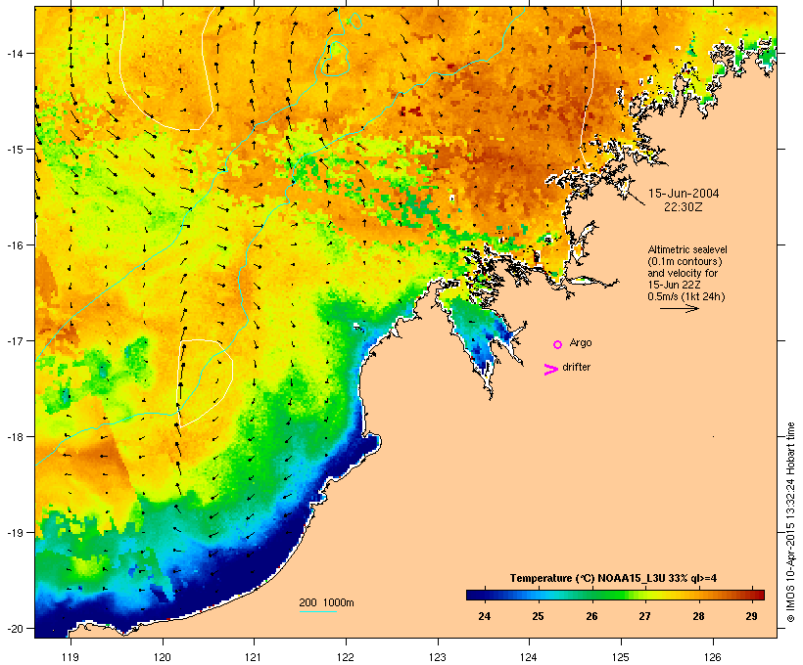Click the longitude label 124
803x665 pixels.
(529, 657)
